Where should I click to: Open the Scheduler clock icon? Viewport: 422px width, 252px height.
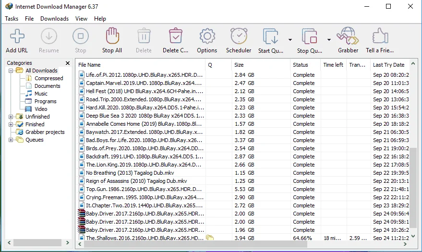click(239, 36)
